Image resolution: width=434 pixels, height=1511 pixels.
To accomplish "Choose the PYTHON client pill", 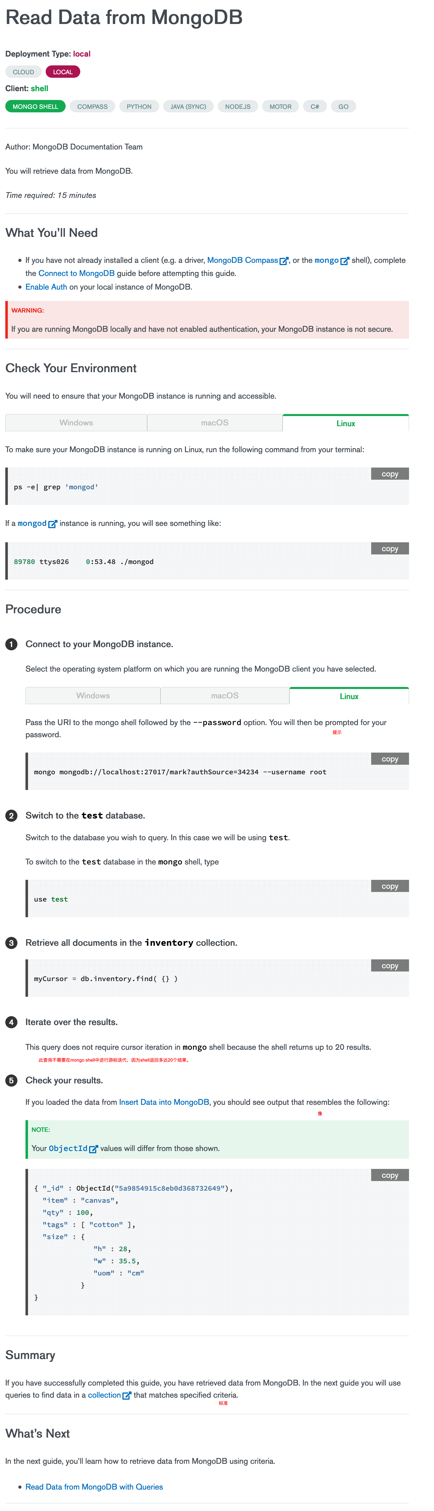I will pos(139,106).
